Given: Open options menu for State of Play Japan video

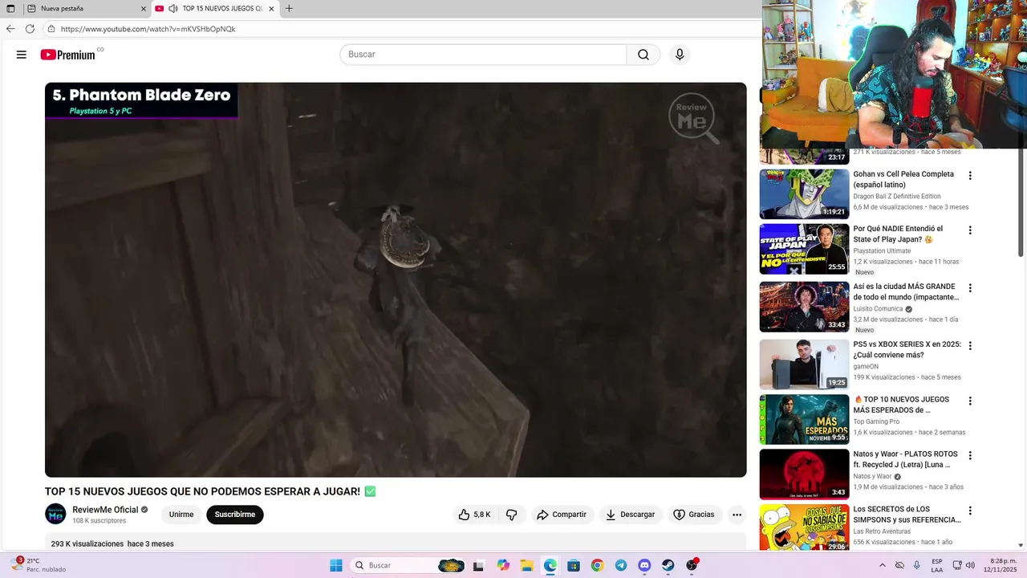Looking at the screenshot, I should click(x=970, y=230).
